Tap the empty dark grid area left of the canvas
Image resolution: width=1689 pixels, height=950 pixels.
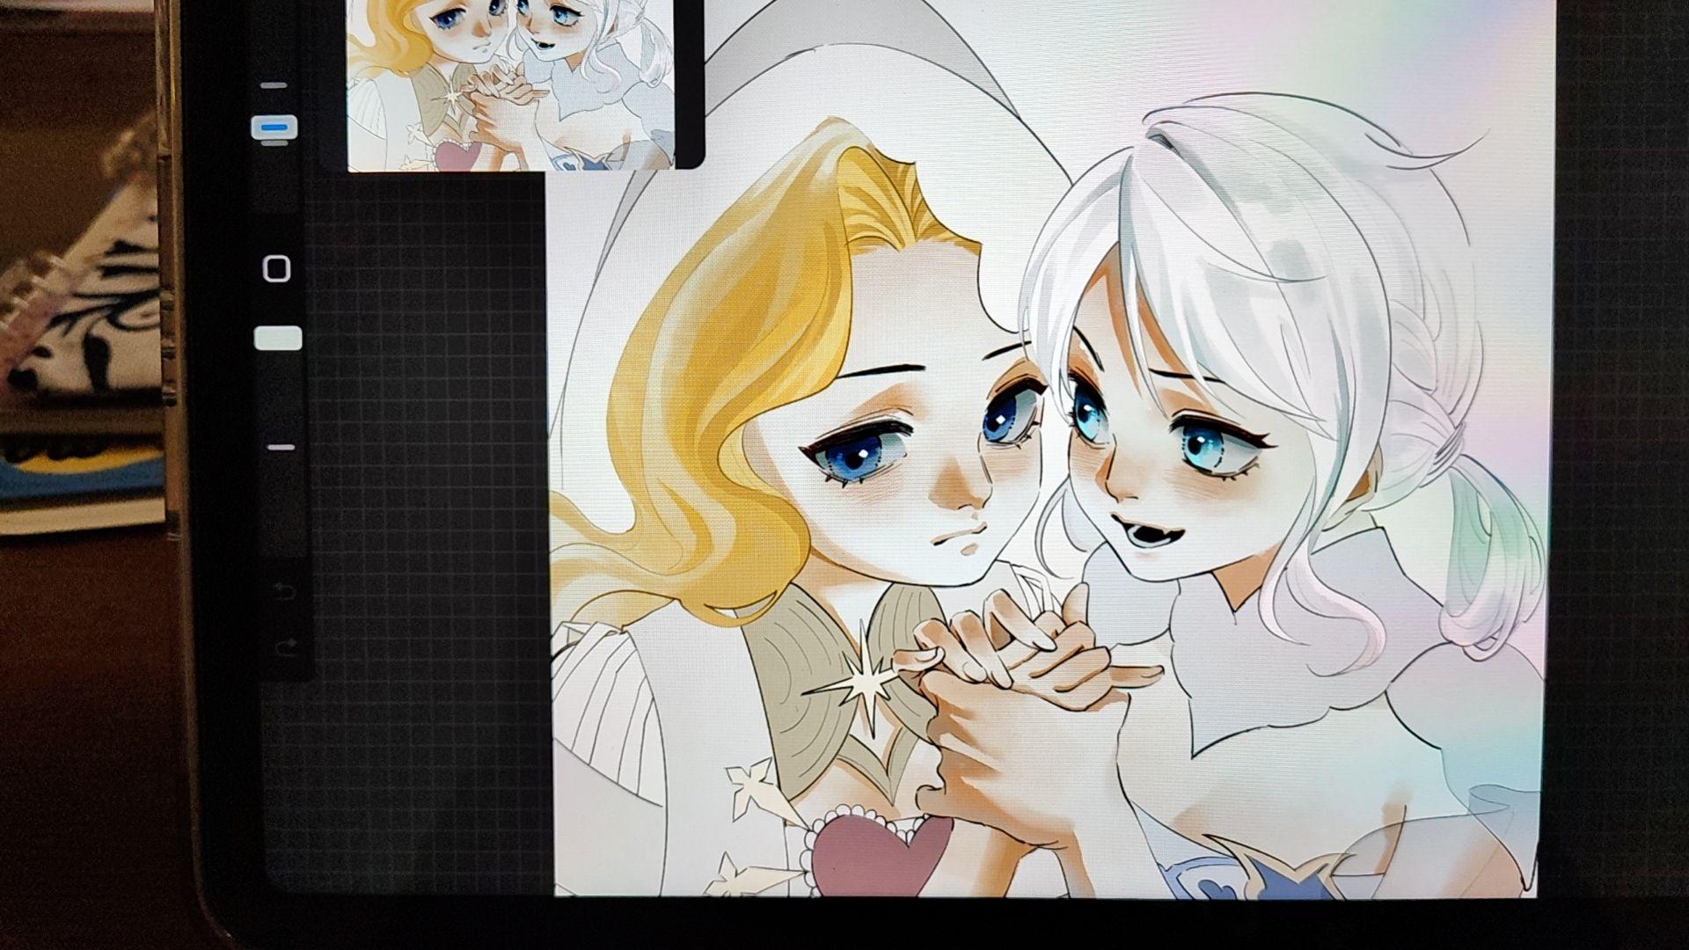pyautogui.click(x=422, y=528)
